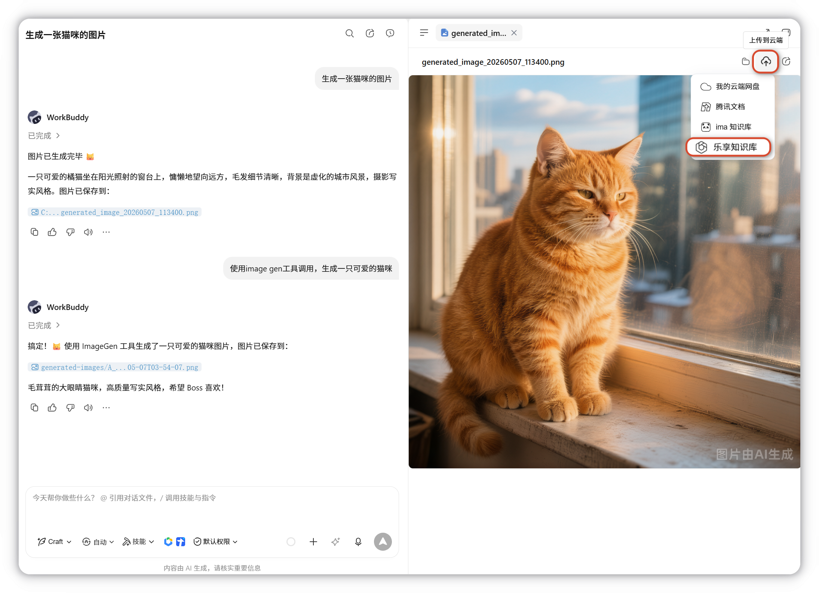Click the footer text 内容由 AI 生成
This screenshot has width=819, height=593.
pyautogui.click(x=212, y=568)
